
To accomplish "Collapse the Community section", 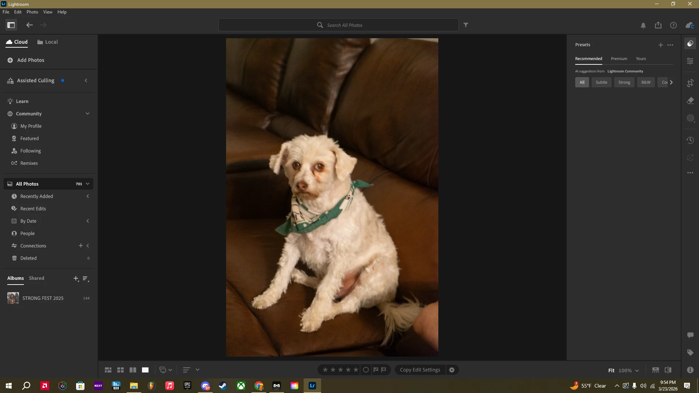I will [87, 114].
